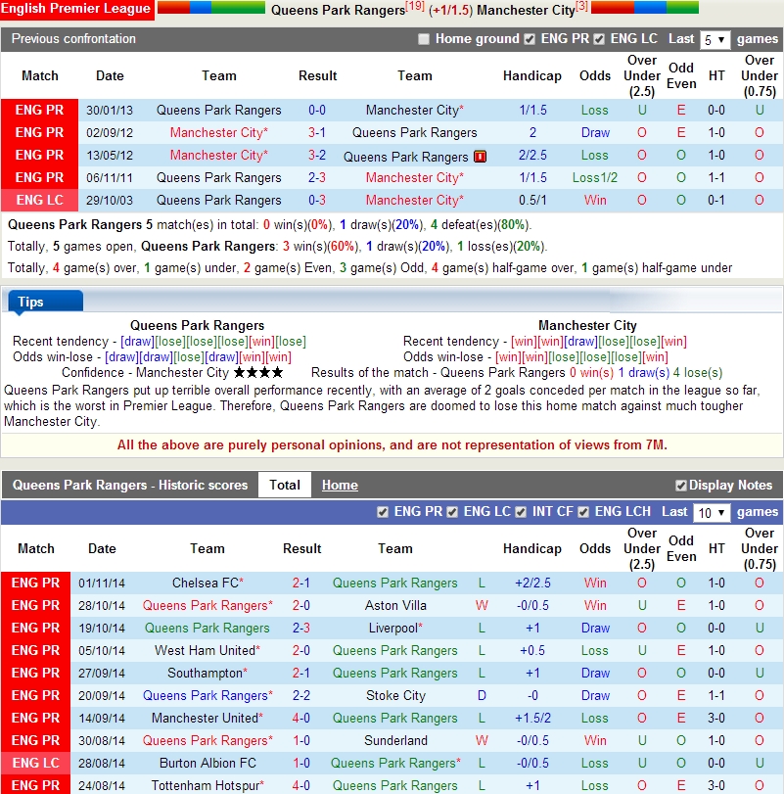The height and width of the screenshot is (794, 784).
Task: Click the 28/10/14 date cell
Action: tap(102, 606)
